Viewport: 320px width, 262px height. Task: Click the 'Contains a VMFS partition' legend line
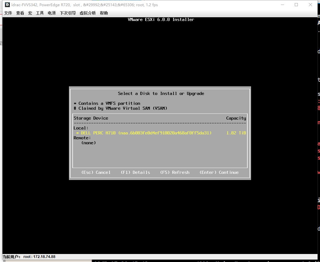107,103
